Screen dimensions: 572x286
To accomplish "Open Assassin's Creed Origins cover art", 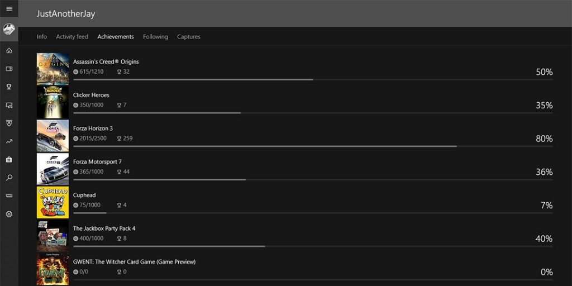I will tap(53, 69).
